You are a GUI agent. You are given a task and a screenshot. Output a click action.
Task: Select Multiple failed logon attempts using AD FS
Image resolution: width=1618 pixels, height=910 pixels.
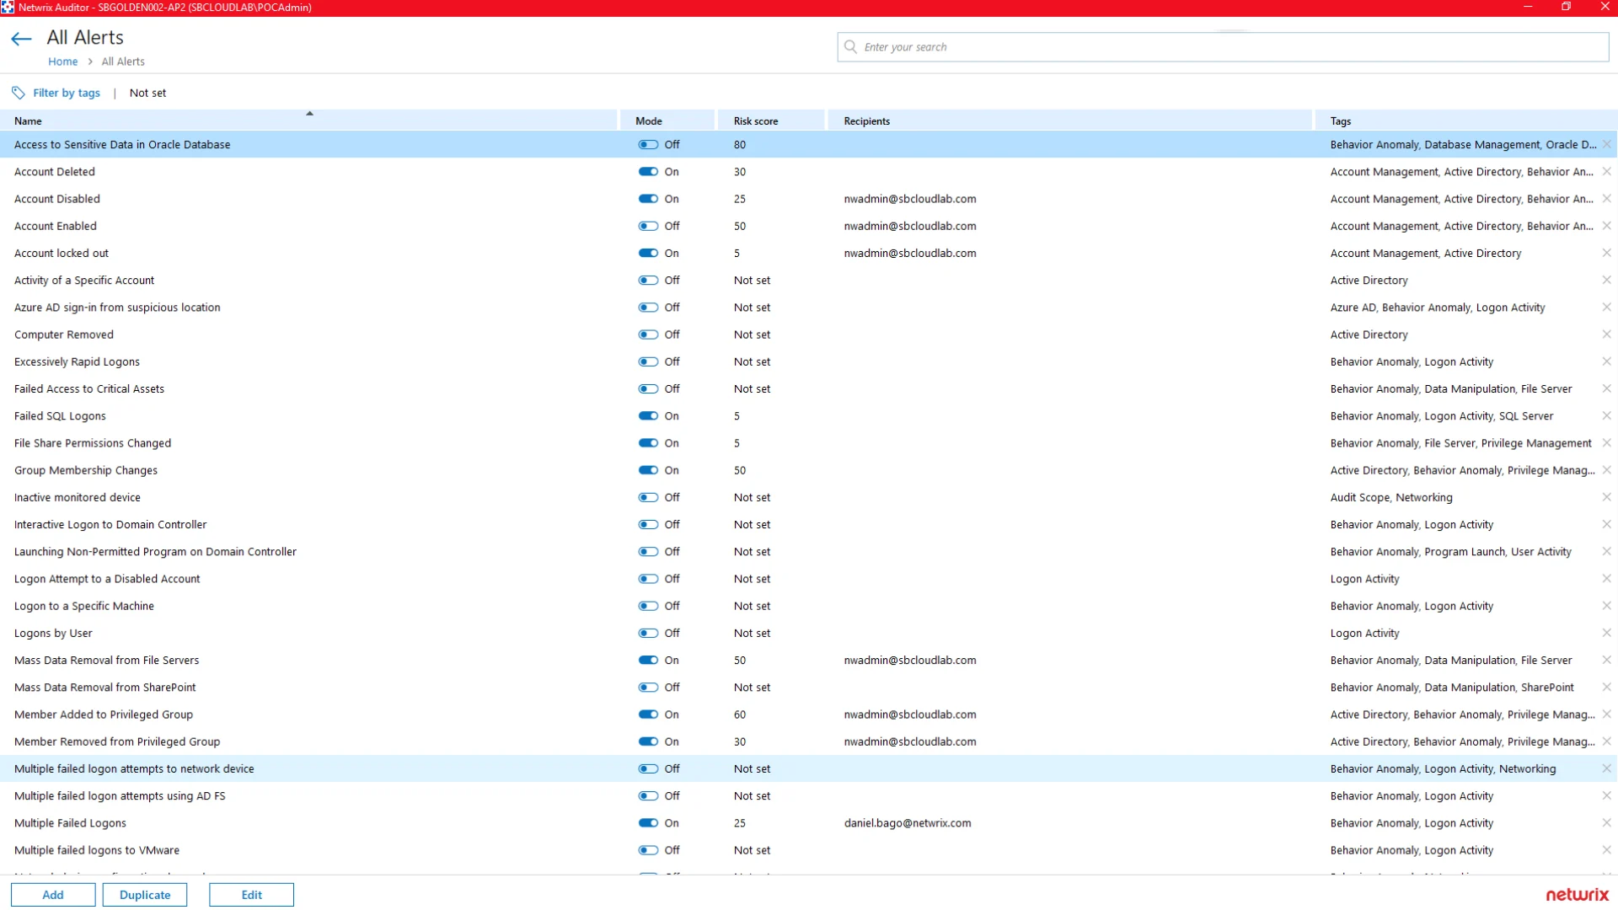point(809,796)
